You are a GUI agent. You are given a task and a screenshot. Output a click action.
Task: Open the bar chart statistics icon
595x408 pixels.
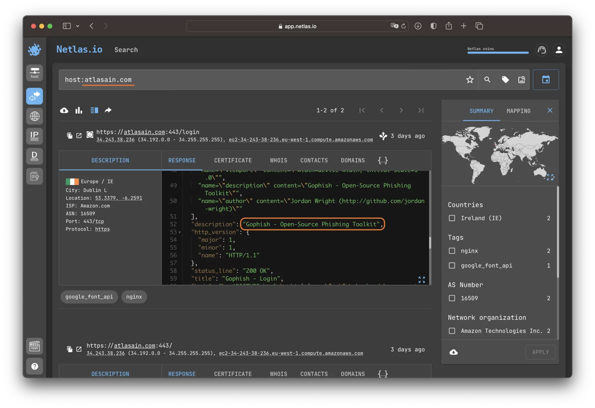pyautogui.click(x=79, y=110)
